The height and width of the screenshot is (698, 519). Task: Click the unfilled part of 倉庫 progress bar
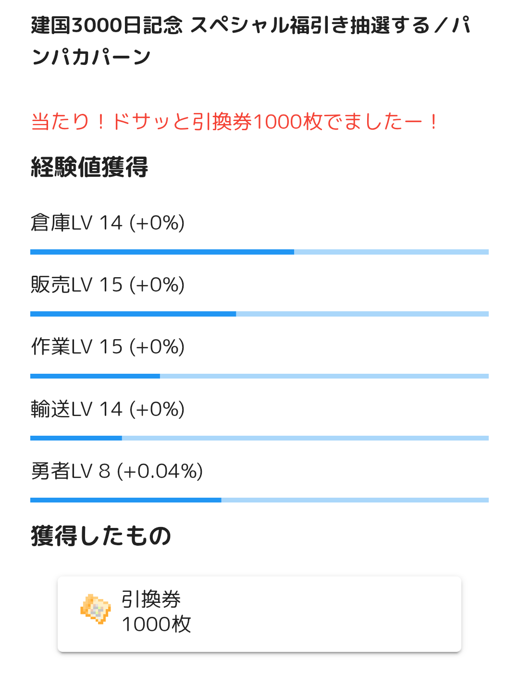pyautogui.click(x=391, y=252)
